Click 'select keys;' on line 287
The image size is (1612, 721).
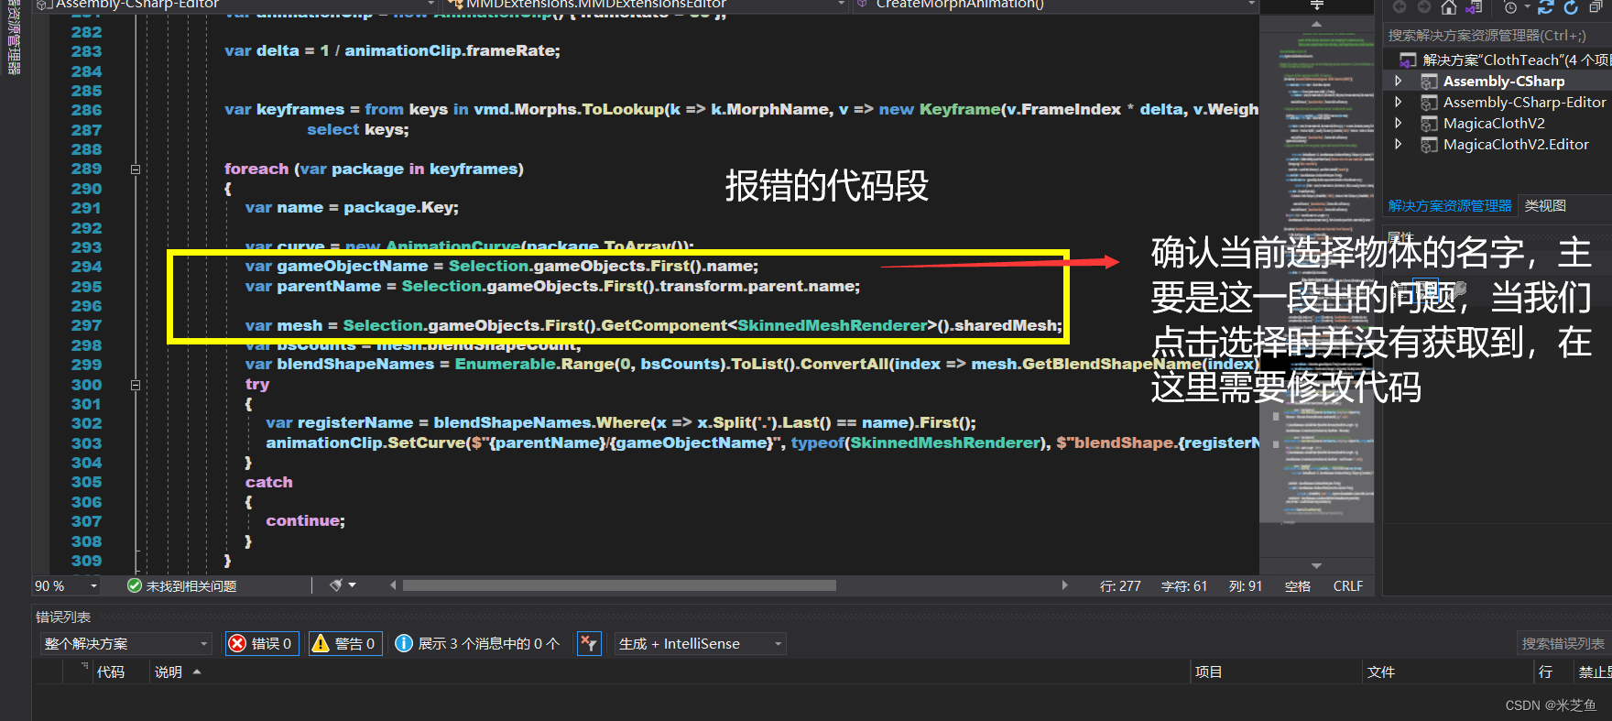(x=358, y=129)
